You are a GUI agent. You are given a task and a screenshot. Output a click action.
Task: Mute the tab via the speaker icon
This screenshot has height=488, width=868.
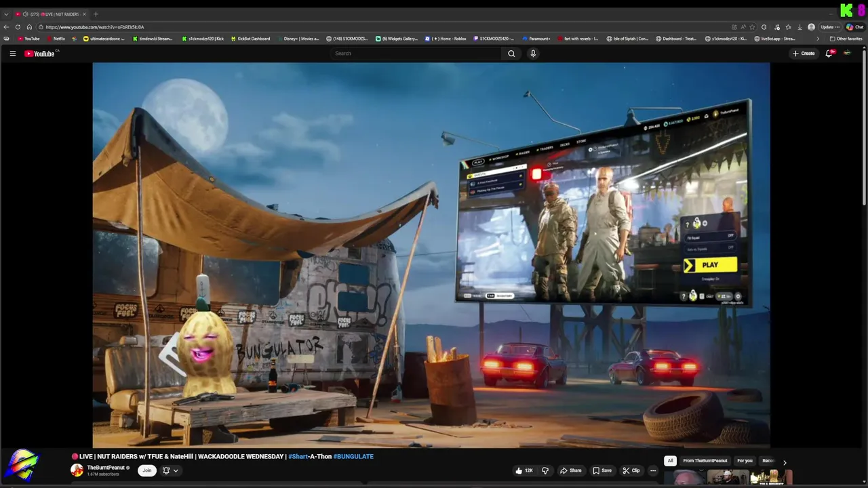coord(25,14)
